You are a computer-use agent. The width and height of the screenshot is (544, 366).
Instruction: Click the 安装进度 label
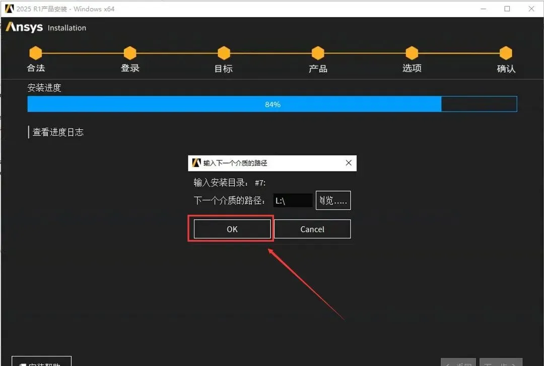pos(44,87)
